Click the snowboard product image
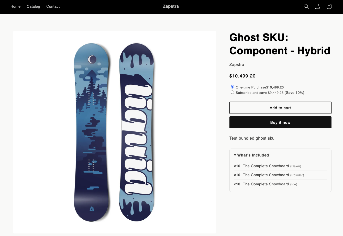This screenshot has width=343, height=236. click(x=115, y=132)
